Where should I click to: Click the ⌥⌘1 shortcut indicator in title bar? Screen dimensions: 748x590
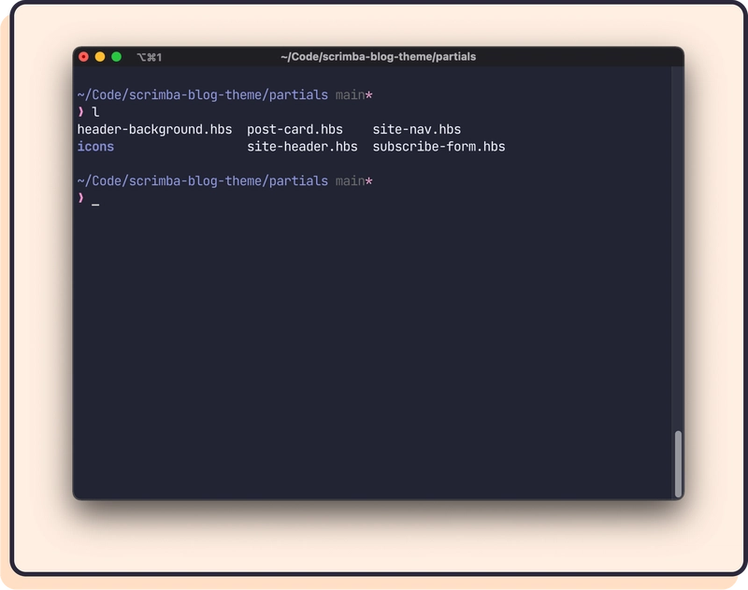pos(149,57)
